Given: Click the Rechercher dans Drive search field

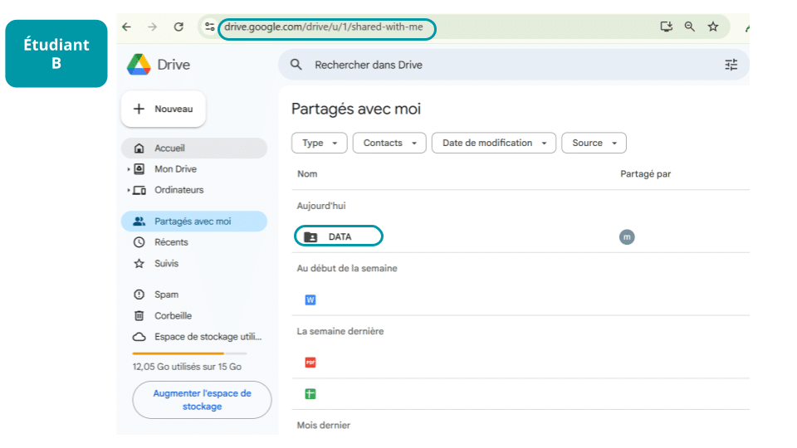Looking at the screenshot, I should point(498,65).
